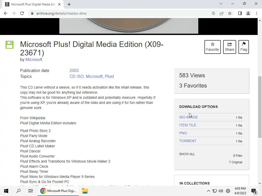
Task: Click the Share button
Action: click(x=230, y=47)
